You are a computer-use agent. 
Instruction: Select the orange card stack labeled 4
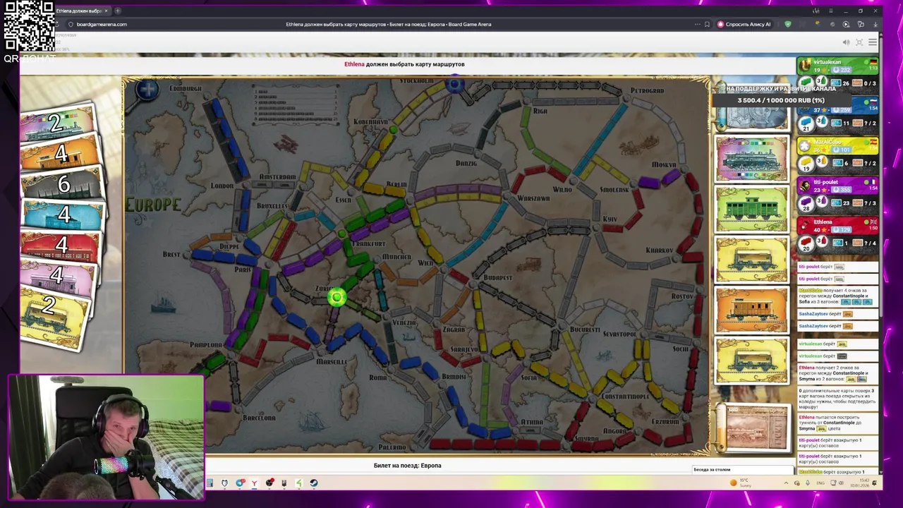tap(60, 153)
